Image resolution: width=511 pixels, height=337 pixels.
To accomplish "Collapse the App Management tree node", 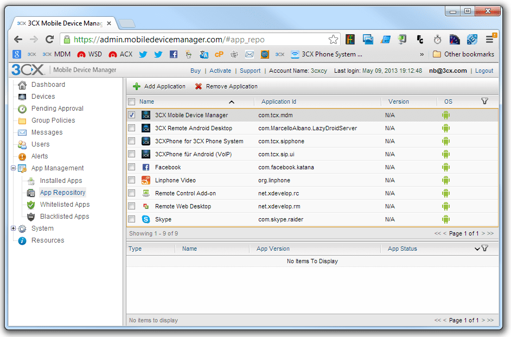I will 14,168.
